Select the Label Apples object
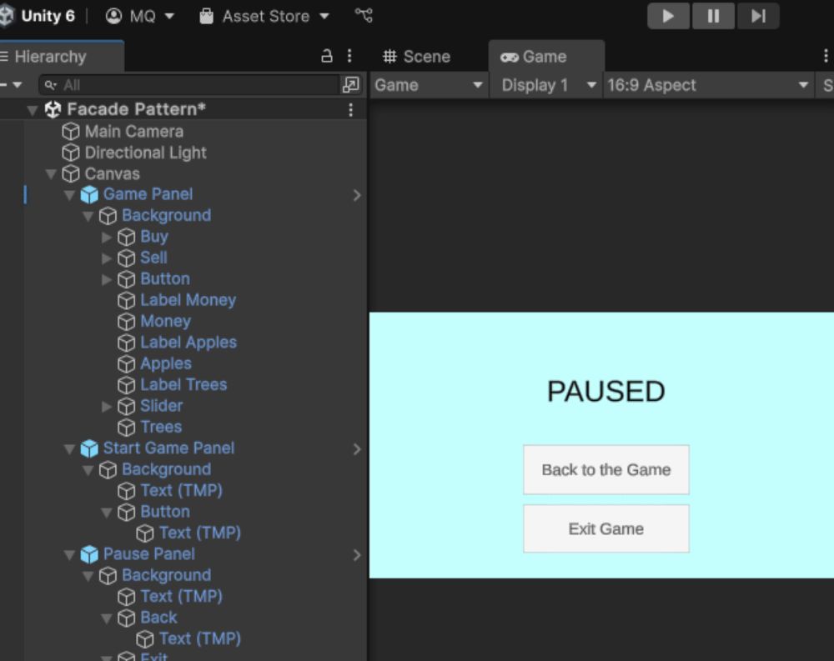The height and width of the screenshot is (661, 834). pos(188,342)
